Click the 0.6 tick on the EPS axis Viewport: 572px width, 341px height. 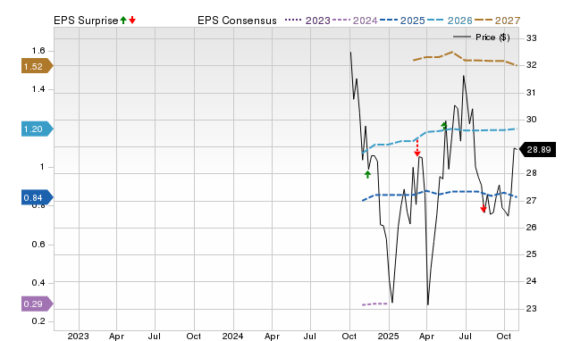pyautogui.click(x=38, y=244)
